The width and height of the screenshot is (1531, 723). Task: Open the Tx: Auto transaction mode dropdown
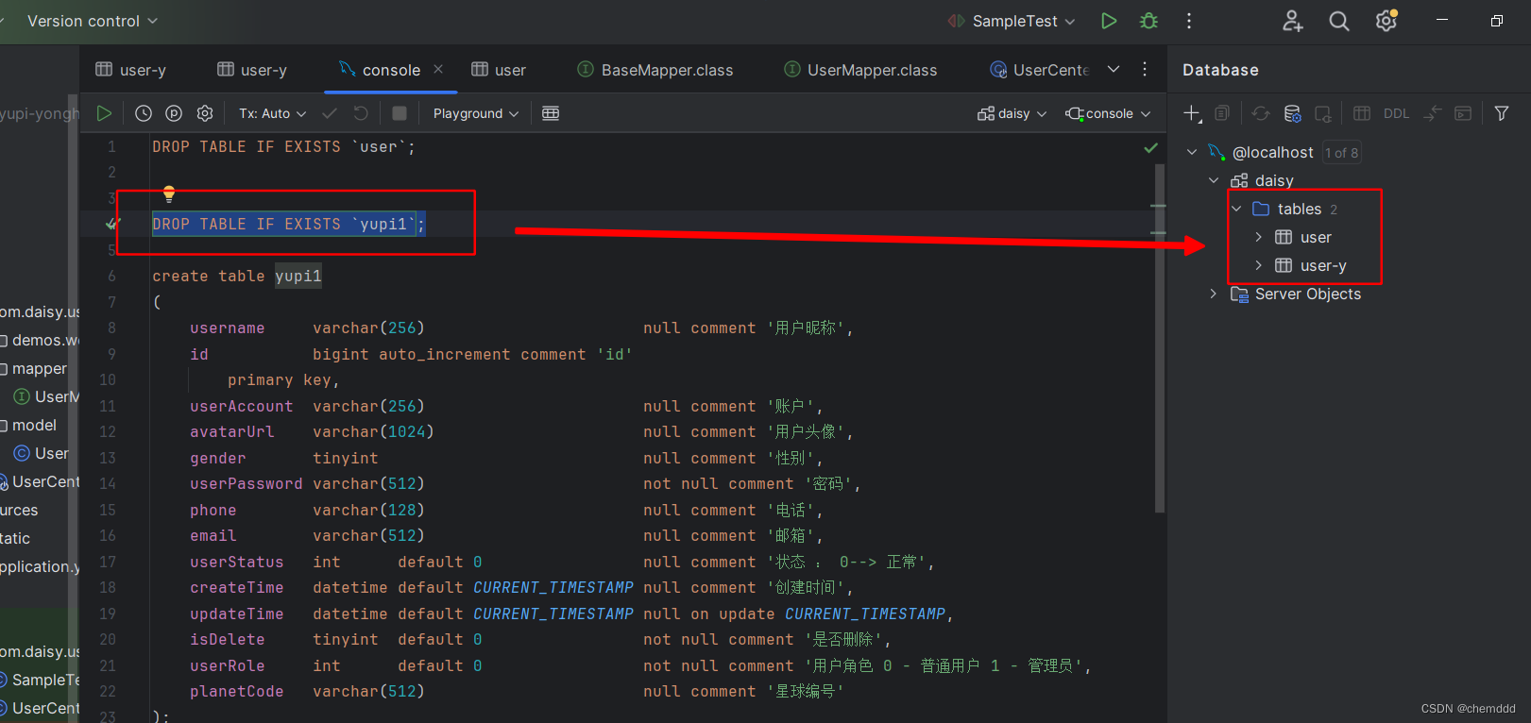[x=272, y=113]
